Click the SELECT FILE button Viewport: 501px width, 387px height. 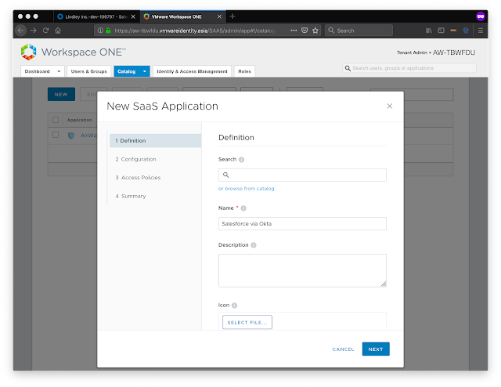pos(247,322)
